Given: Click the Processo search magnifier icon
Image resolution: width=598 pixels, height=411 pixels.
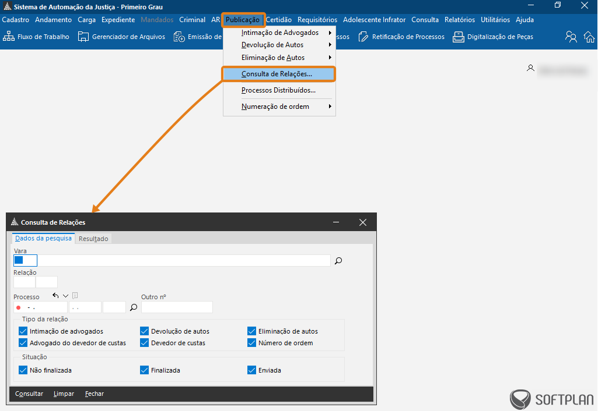Looking at the screenshot, I should tap(134, 307).
